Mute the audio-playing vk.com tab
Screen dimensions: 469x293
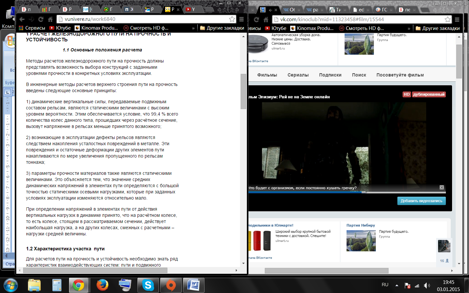point(270,10)
